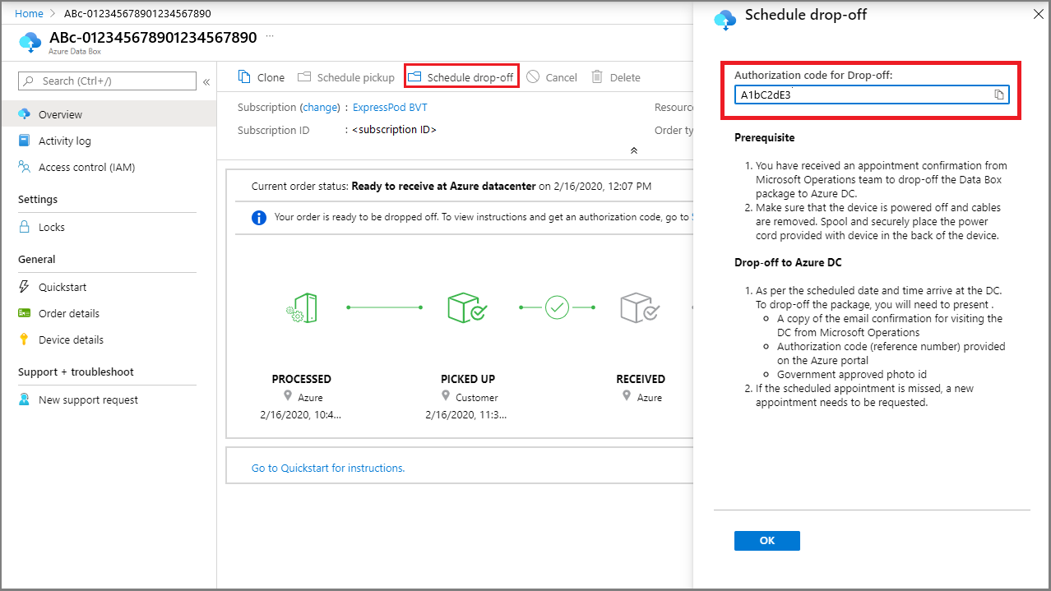Click the PROCESSED stage label

[302, 379]
